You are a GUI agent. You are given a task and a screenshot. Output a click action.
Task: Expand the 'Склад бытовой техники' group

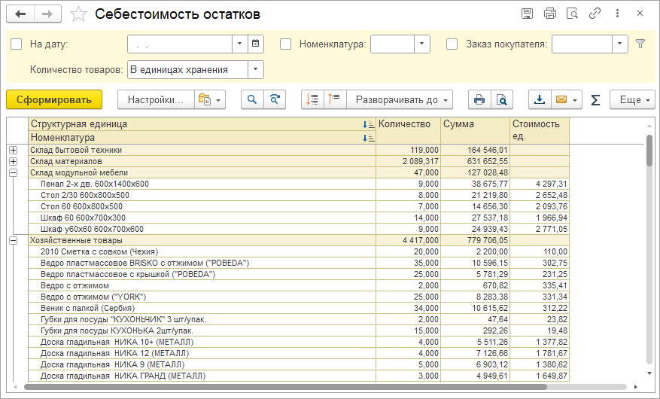click(x=13, y=151)
